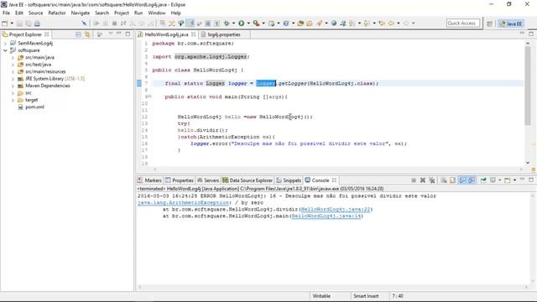Minimize the Project Explorer view

click(x=119, y=34)
